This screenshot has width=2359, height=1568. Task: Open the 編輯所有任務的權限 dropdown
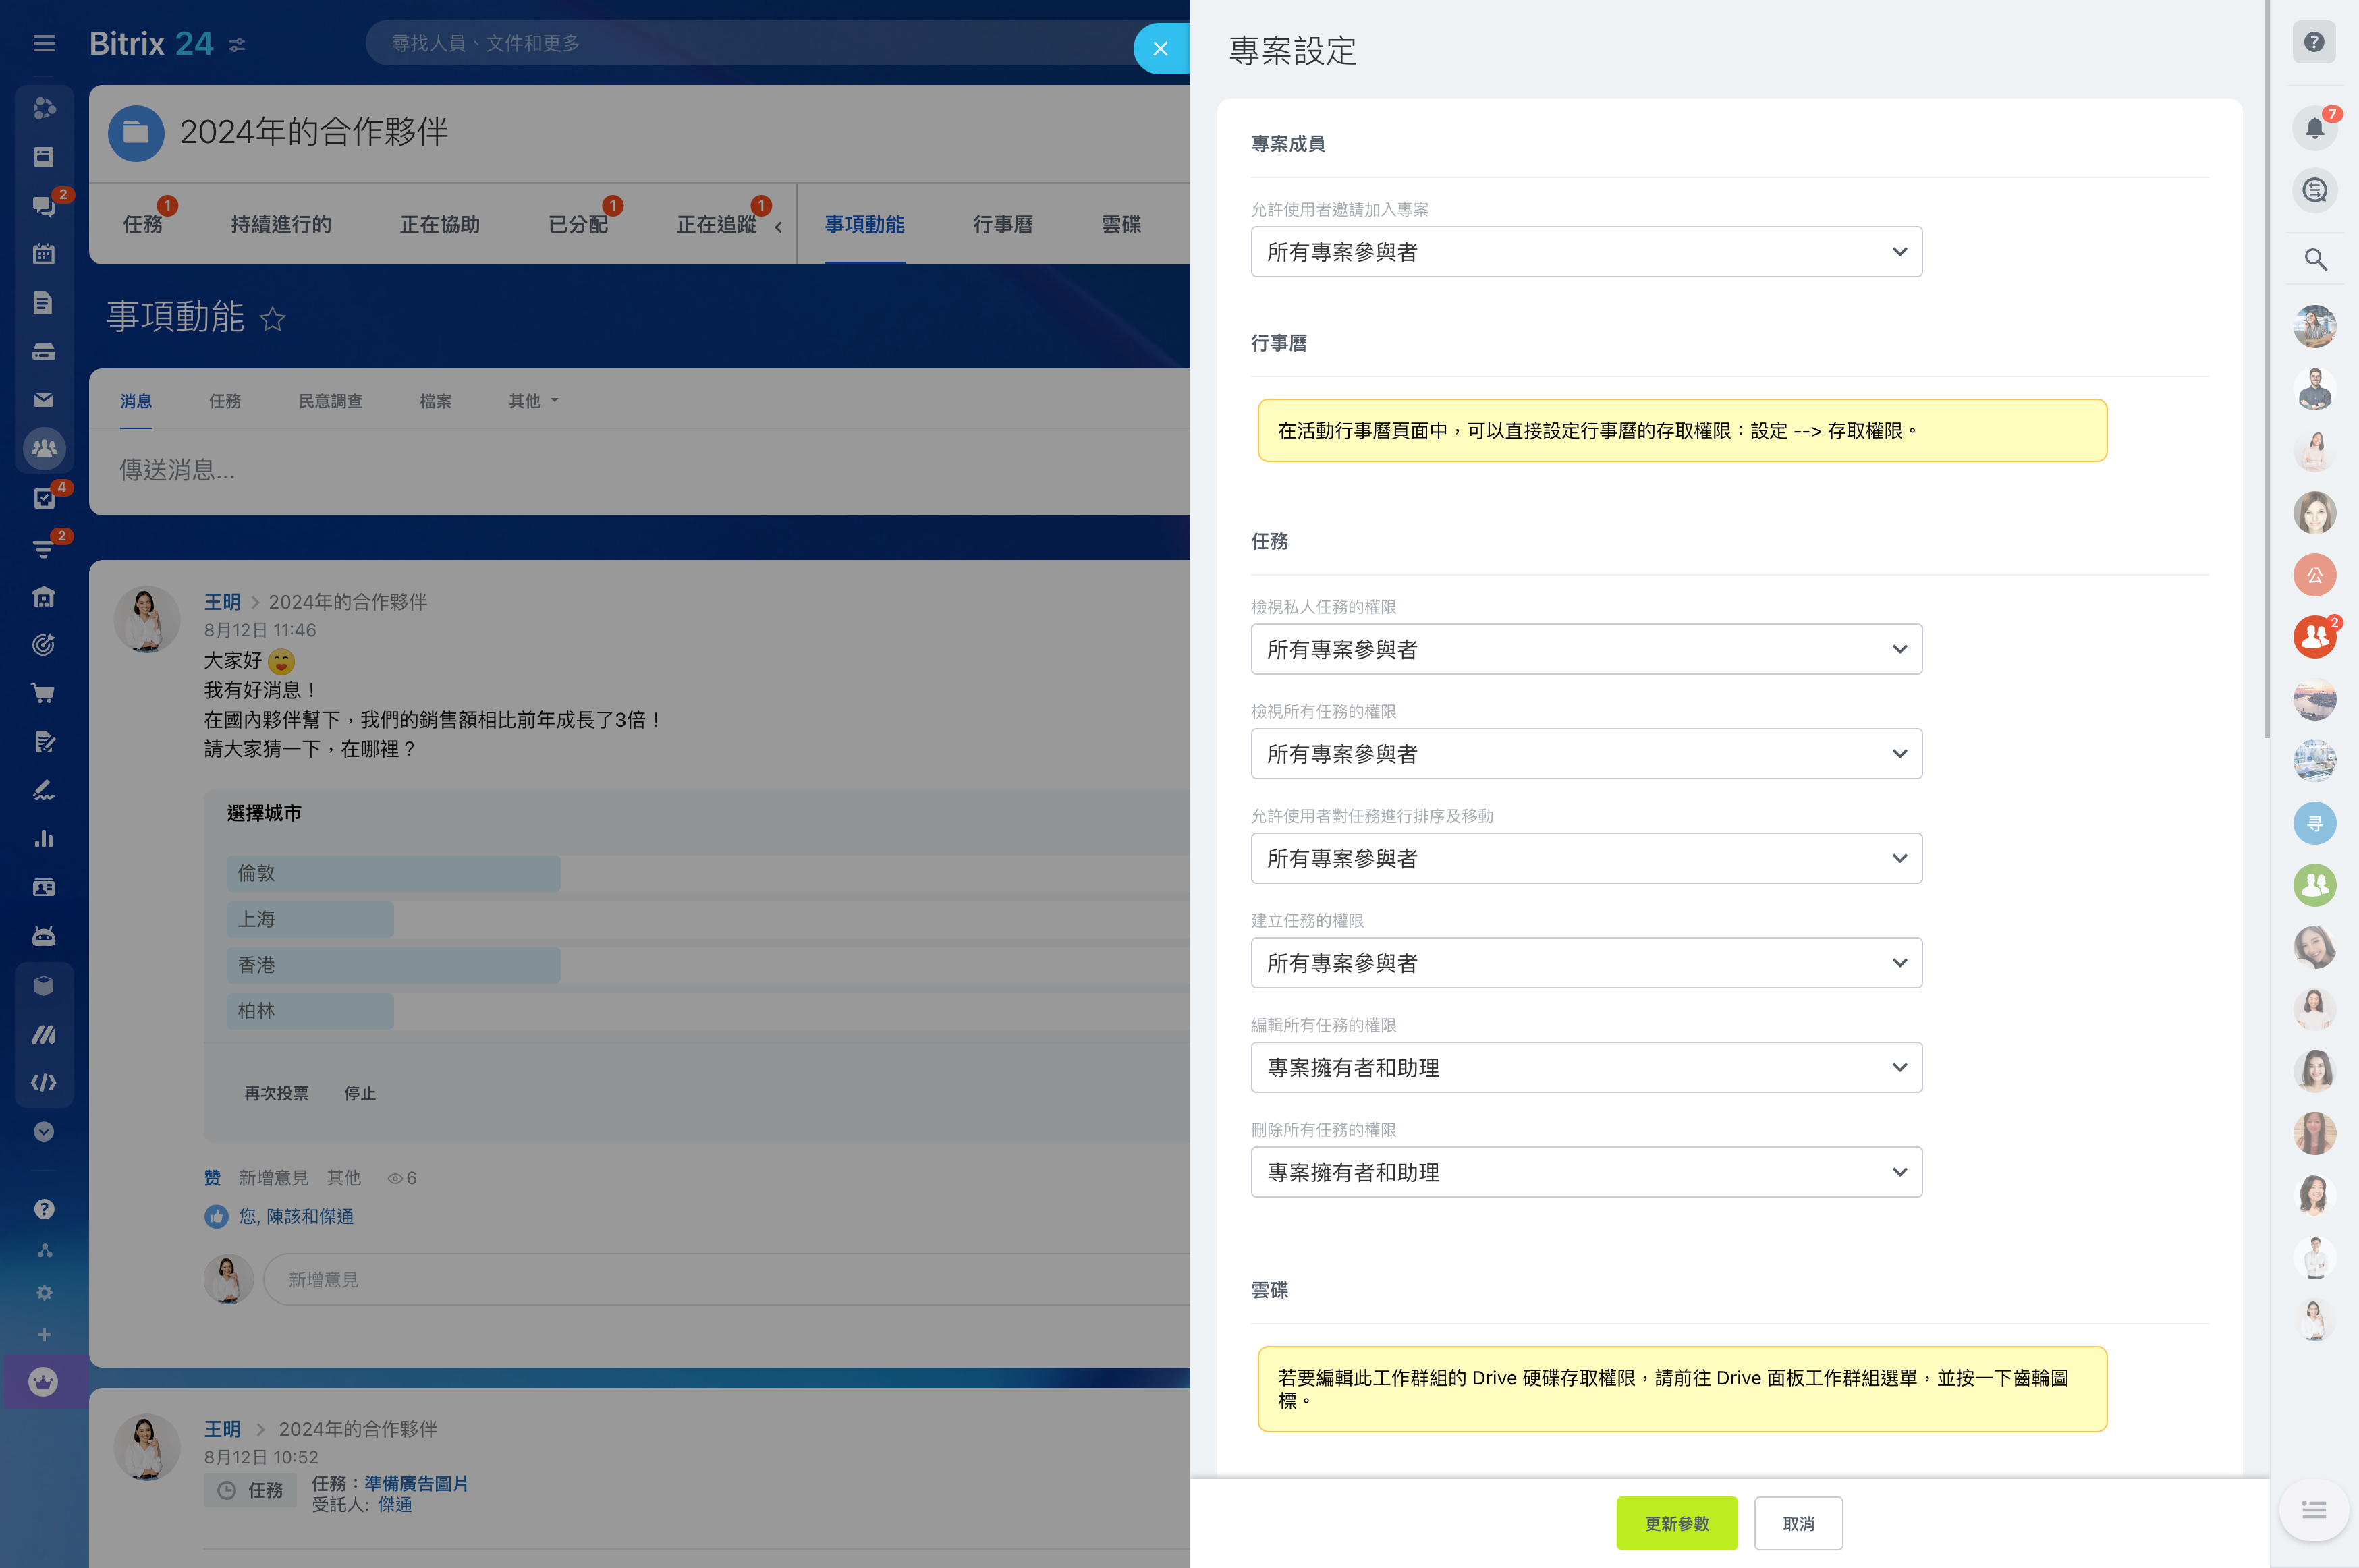tap(1586, 1068)
